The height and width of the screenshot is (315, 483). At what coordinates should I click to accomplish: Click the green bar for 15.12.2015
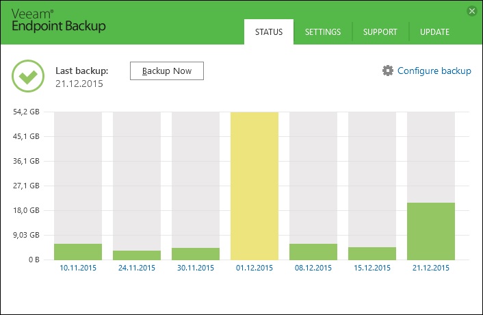[372, 253]
